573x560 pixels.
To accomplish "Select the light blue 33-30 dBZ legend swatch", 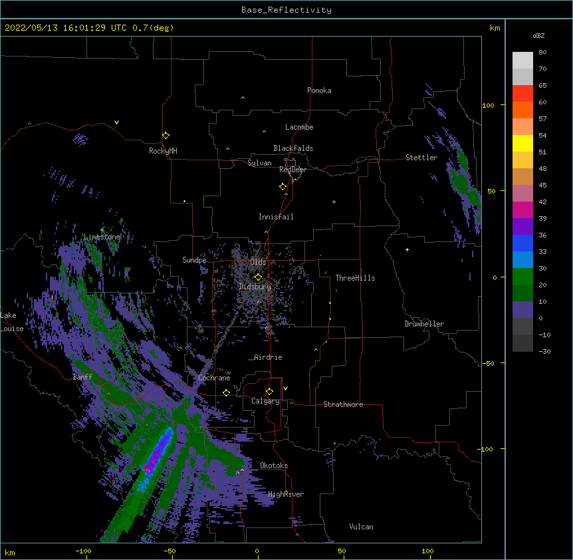I will (x=522, y=260).
